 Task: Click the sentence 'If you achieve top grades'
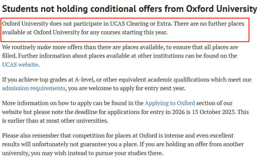tap(127, 84)
